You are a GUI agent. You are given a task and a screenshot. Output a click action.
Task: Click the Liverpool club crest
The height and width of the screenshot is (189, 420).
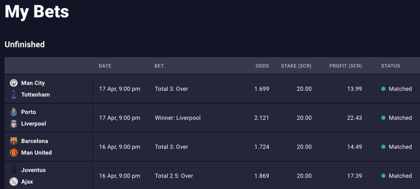click(14, 124)
